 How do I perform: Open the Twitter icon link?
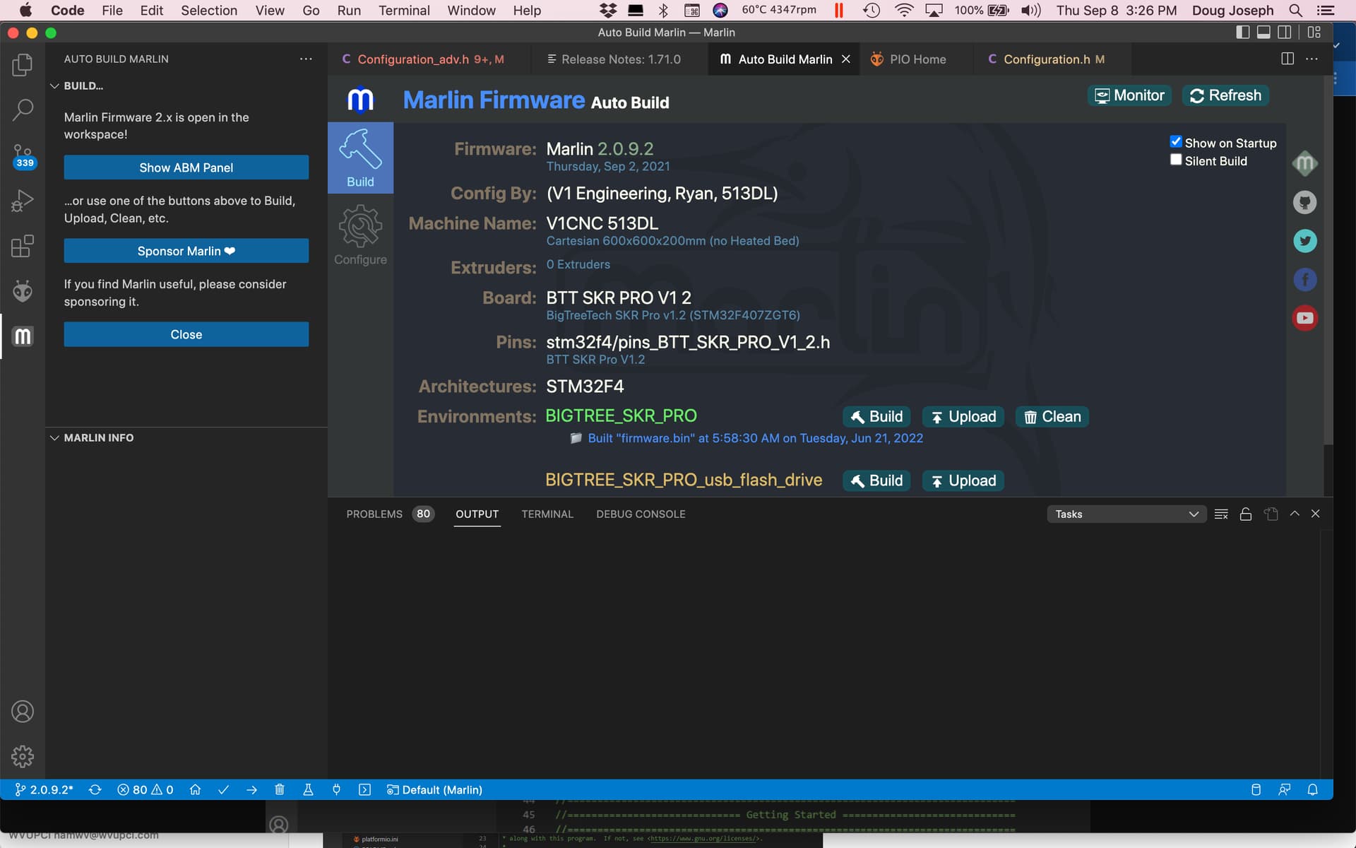(1304, 241)
